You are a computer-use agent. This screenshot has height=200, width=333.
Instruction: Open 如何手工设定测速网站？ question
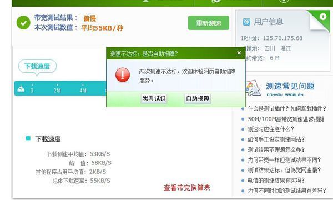coord(276,139)
